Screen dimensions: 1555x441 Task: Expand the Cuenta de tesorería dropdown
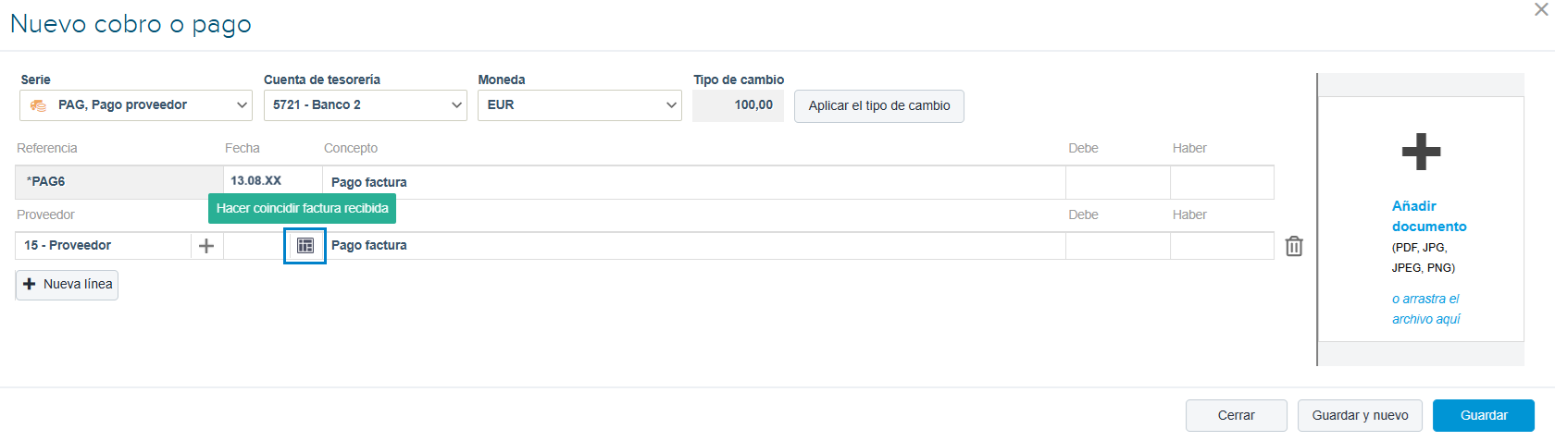coord(366,105)
